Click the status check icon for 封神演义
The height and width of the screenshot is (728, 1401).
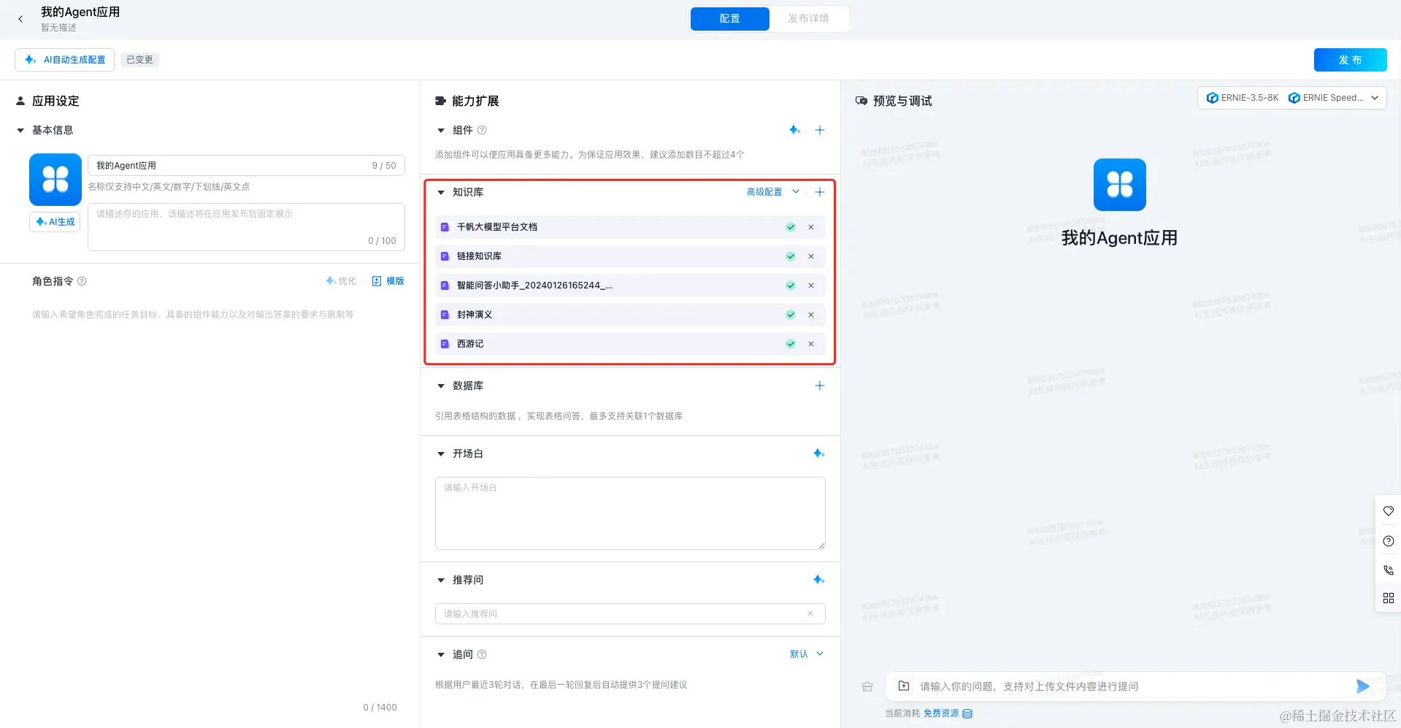(x=791, y=315)
